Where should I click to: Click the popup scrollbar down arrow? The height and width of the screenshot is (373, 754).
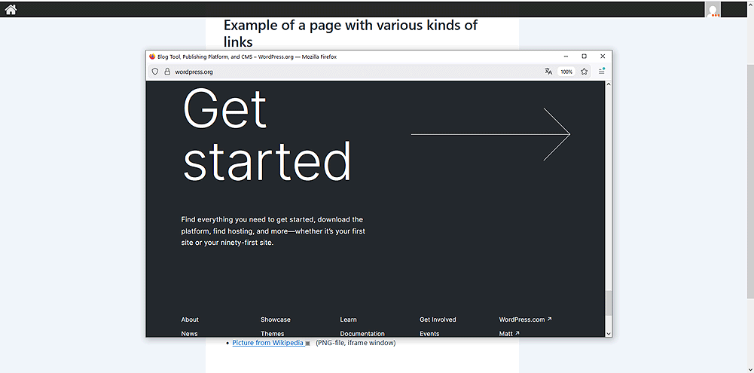[609, 333]
